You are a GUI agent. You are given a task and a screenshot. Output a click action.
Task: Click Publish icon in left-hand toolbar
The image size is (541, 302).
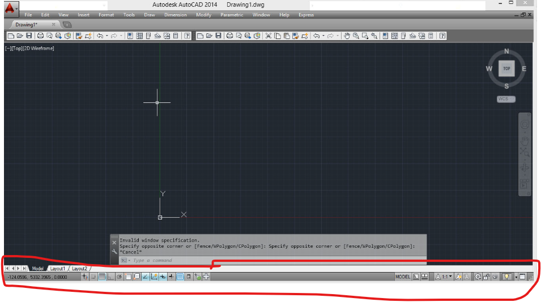(x=58, y=36)
